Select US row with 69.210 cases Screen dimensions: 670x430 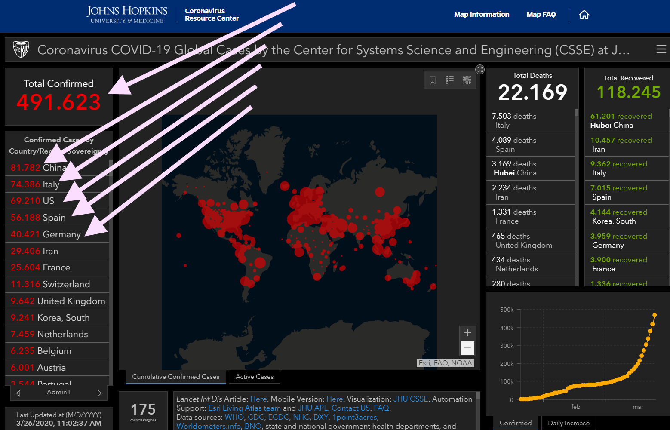point(57,201)
